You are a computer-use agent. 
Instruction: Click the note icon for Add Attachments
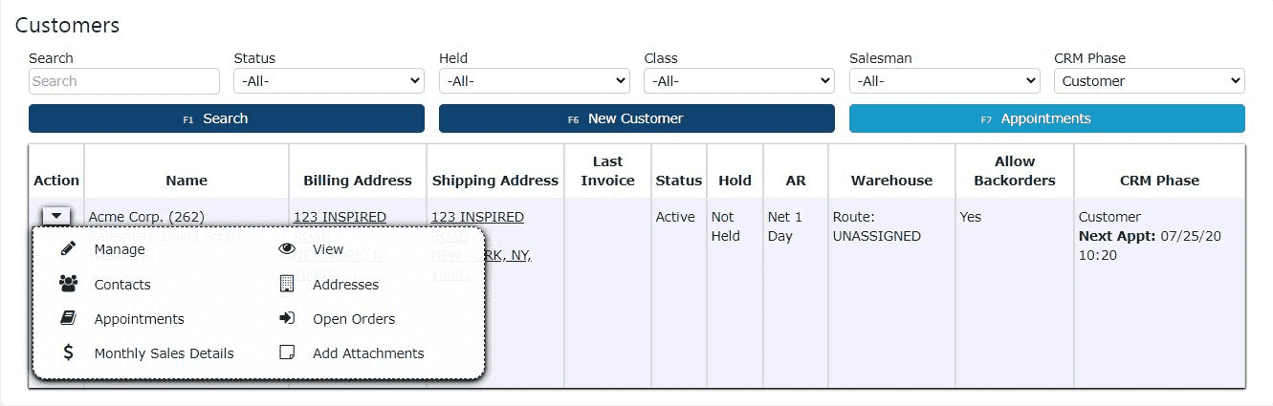point(287,353)
